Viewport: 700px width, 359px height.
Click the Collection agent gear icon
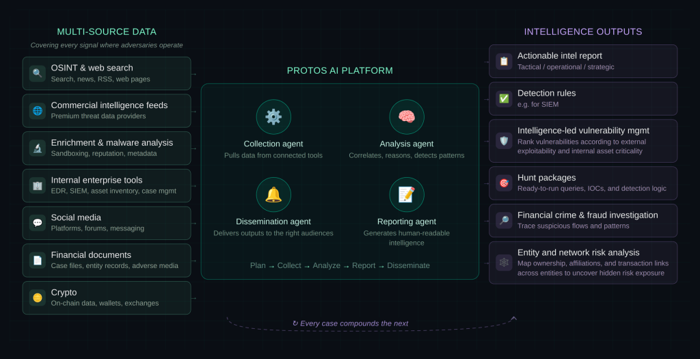[x=273, y=117]
